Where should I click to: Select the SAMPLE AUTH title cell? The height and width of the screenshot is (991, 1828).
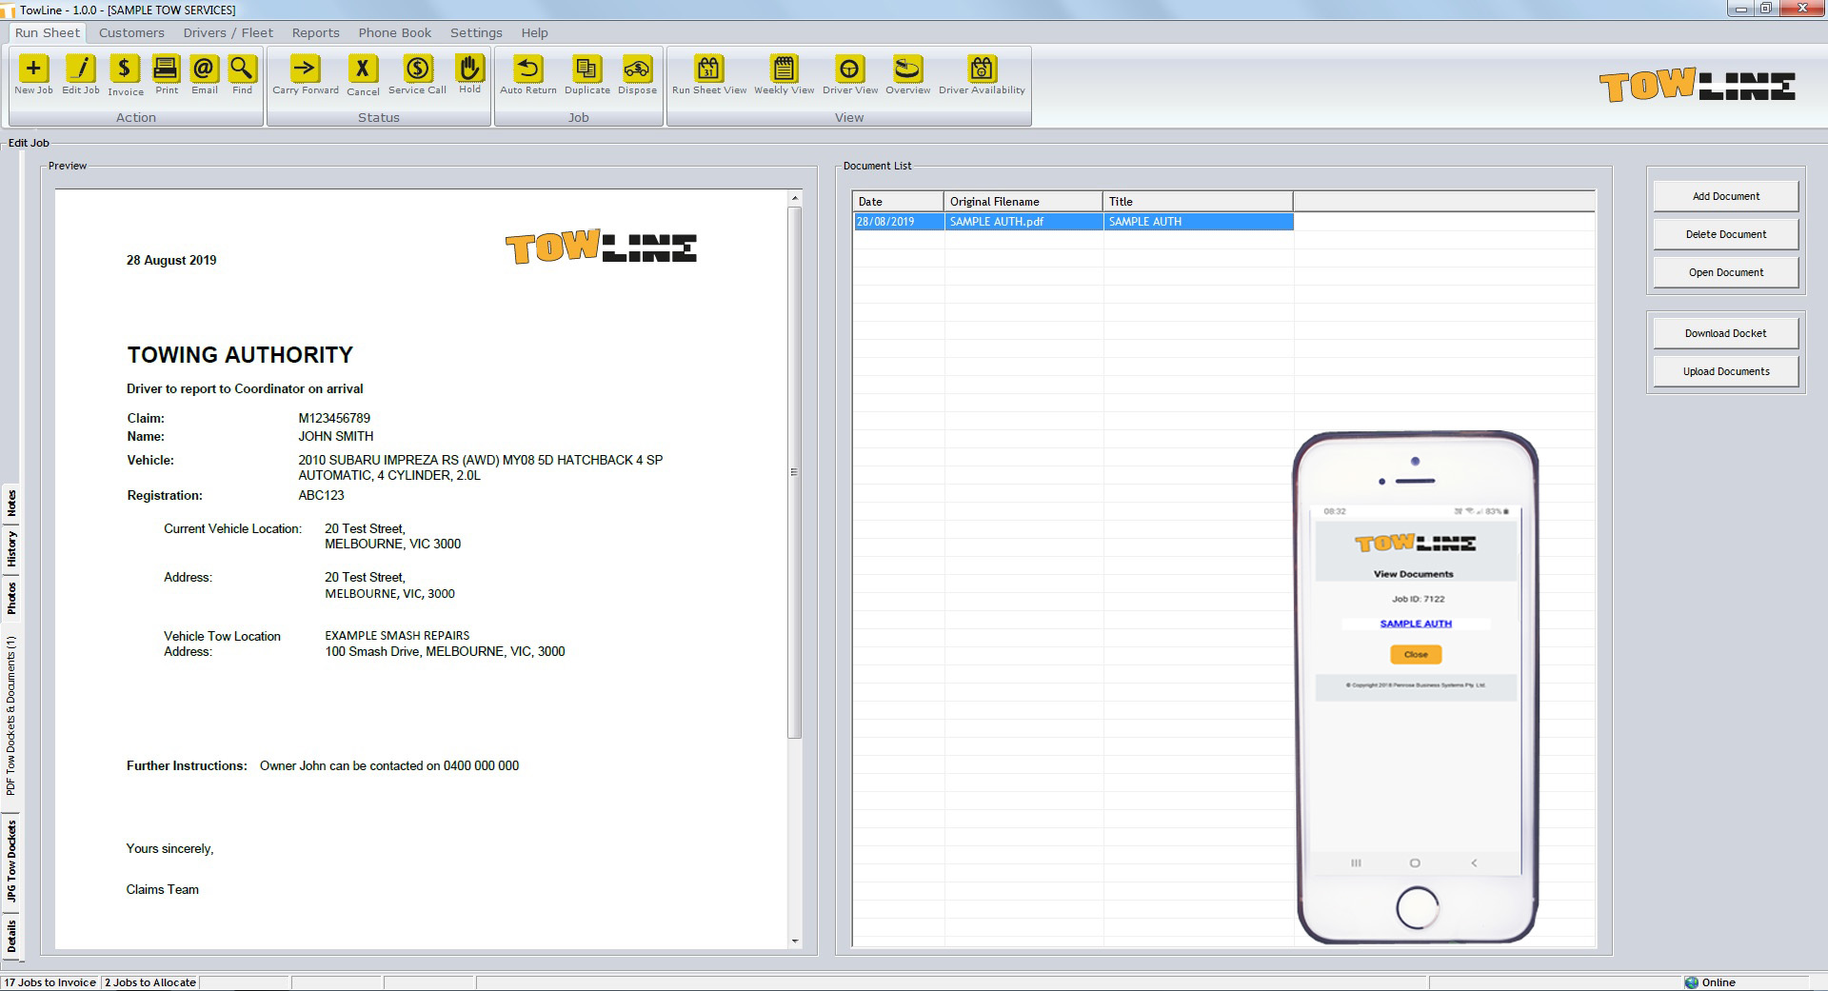[x=1198, y=222]
